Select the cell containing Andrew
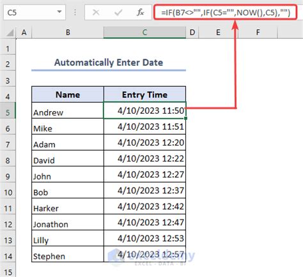303x277 pixels. click(x=68, y=110)
